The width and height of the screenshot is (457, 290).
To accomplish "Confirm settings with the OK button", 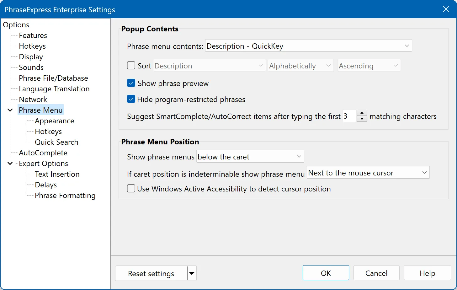I will [x=325, y=273].
